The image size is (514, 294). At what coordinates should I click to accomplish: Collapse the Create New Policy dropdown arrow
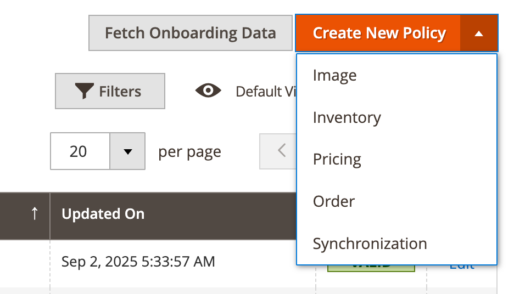(479, 33)
